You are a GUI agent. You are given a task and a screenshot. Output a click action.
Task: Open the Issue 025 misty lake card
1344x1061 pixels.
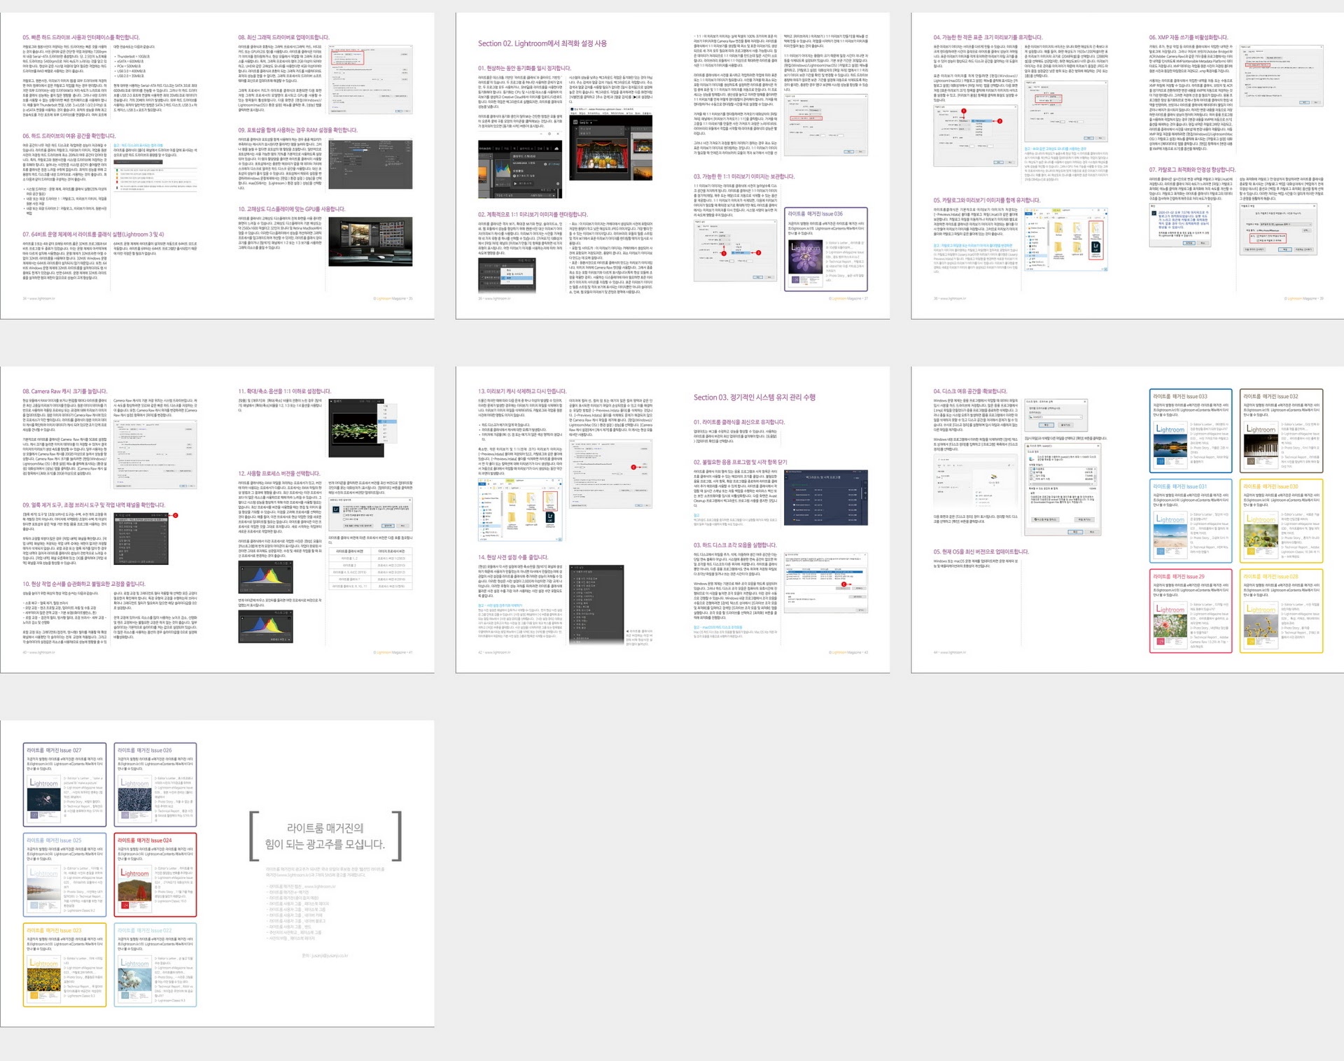coord(64,874)
